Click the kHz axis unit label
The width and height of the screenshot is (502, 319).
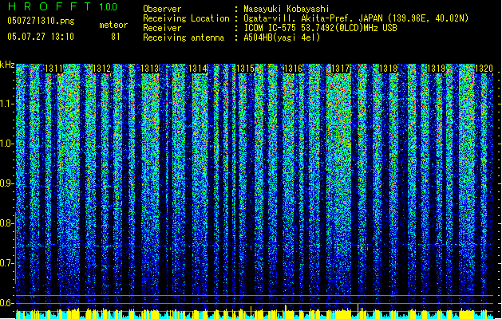(7, 65)
